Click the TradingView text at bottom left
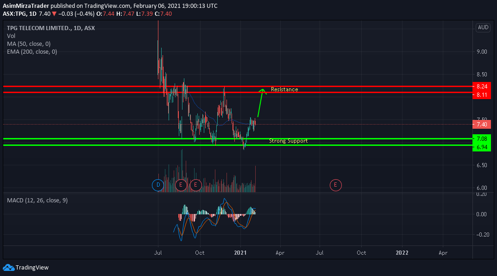This screenshot has width=497, height=276. 32,268
